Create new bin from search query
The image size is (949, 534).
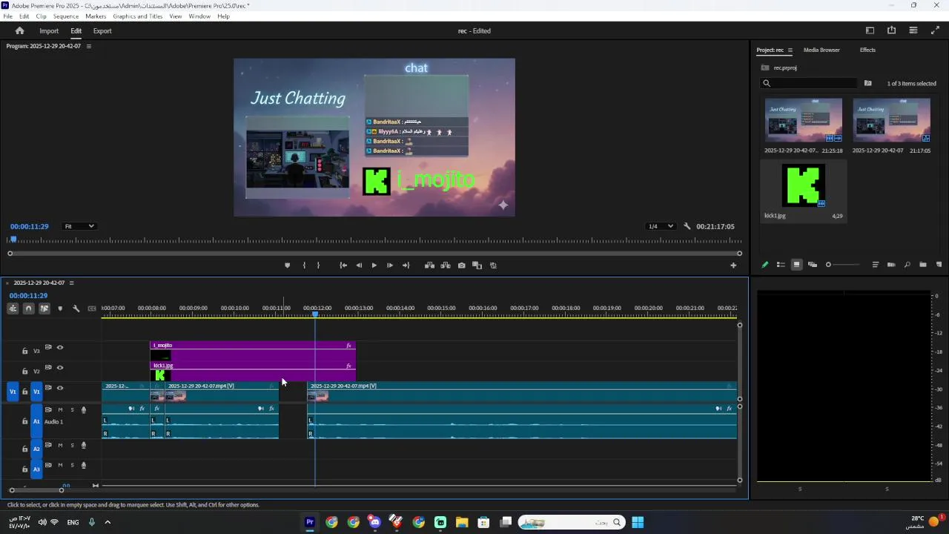coord(867,83)
